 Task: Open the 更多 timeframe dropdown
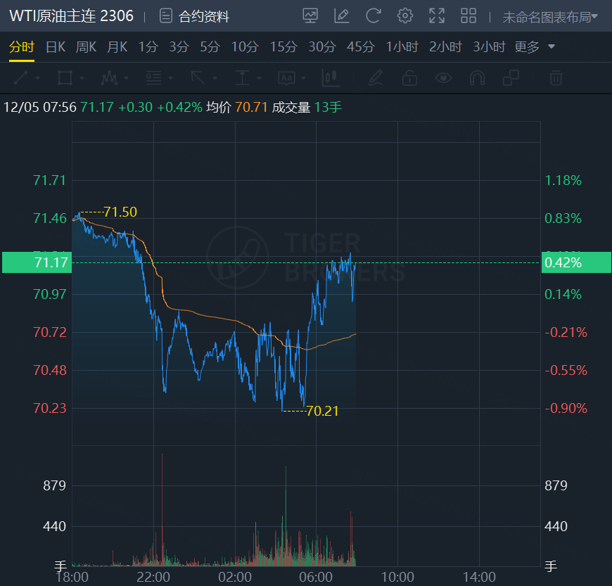click(x=535, y=47)
